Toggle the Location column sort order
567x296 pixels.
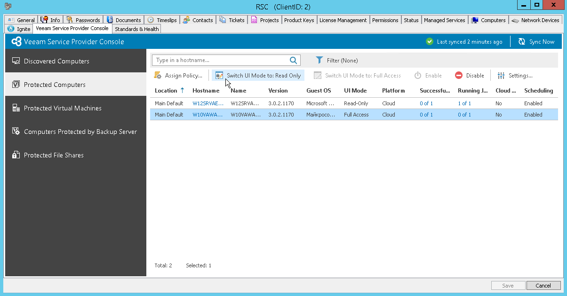coord(168,90)
